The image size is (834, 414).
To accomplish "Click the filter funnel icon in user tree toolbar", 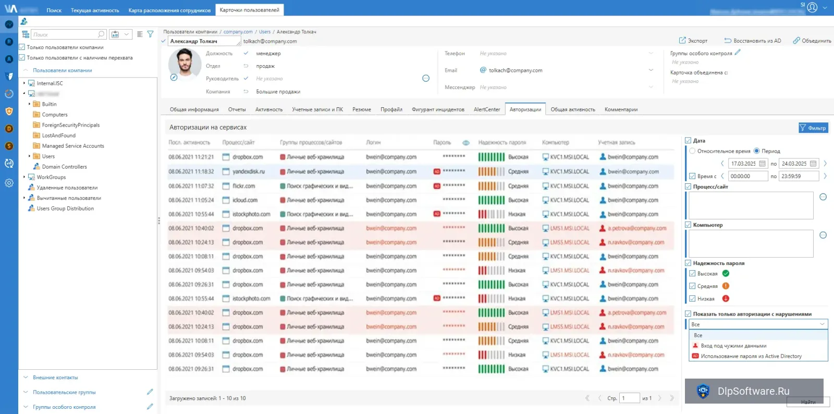I will click(x=150, y=34).
